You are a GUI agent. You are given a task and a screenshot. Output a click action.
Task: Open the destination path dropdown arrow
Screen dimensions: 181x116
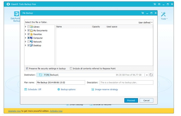(147, 75)
